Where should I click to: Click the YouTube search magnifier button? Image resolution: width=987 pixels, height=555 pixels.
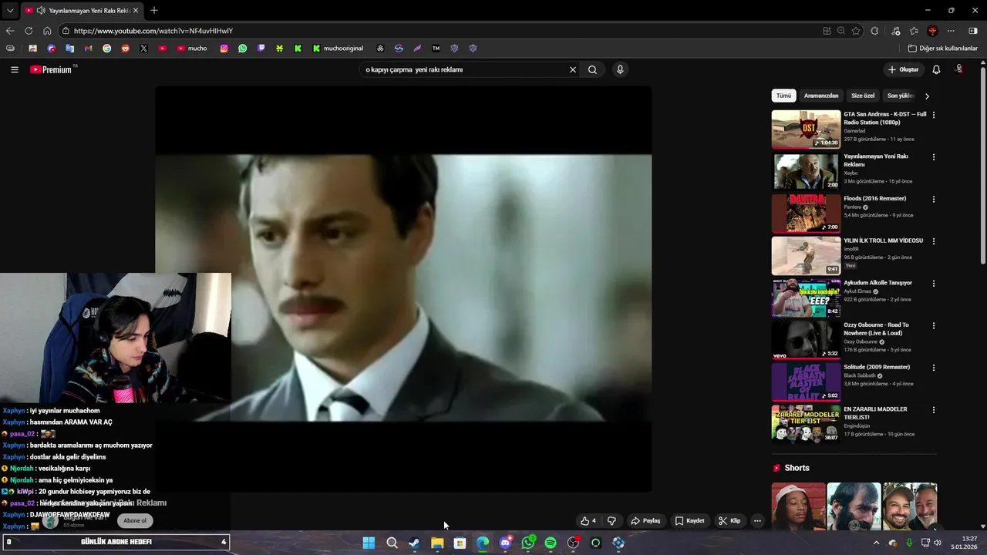592,69
